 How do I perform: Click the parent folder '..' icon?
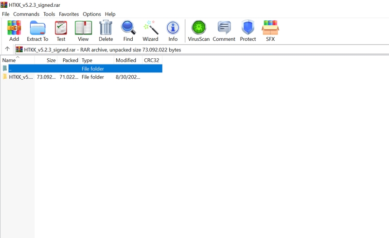[5, 68]
